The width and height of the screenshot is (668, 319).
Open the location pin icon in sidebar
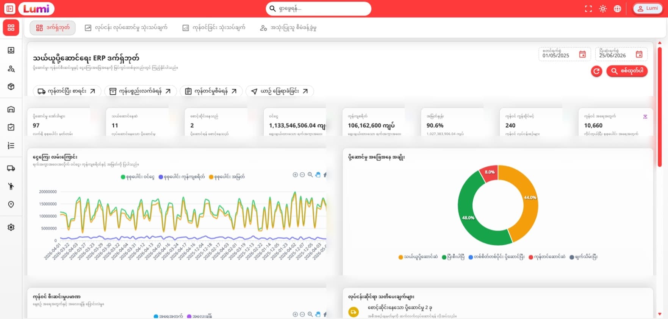click(11, 204)
